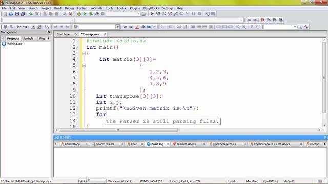
Task: Open the Build messages log tab
Action: tap(186, 144)
